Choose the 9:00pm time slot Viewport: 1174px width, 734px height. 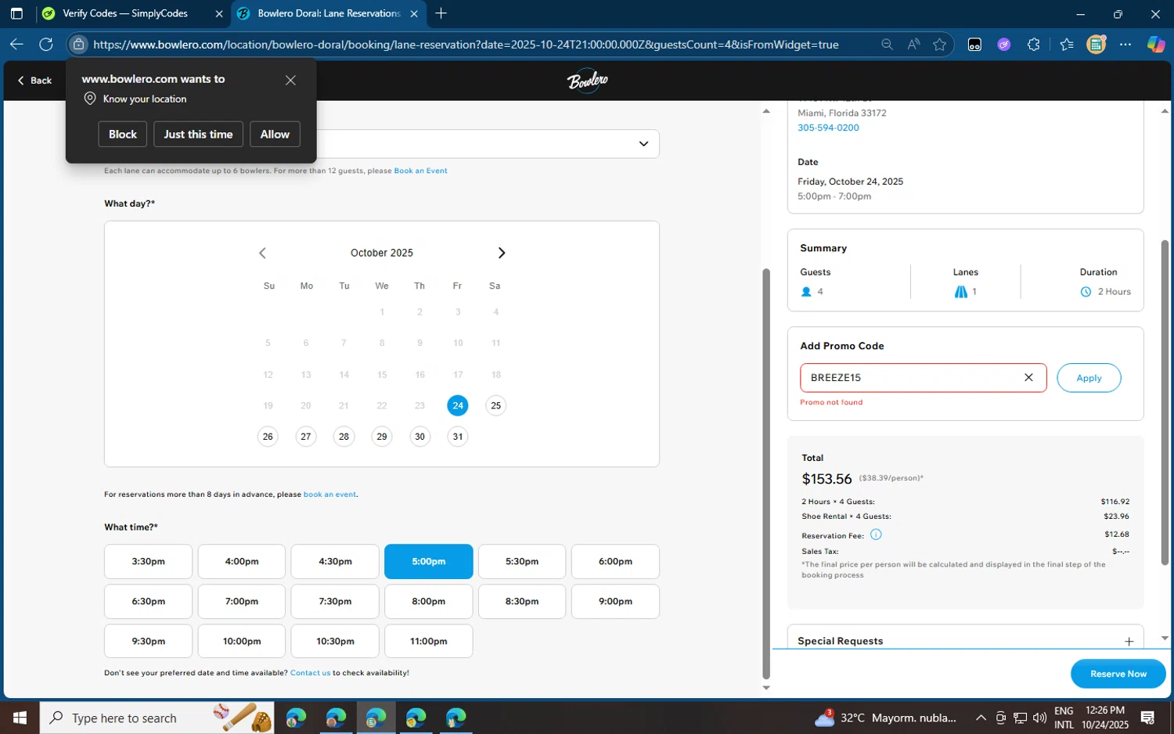(x=615, y=601)
